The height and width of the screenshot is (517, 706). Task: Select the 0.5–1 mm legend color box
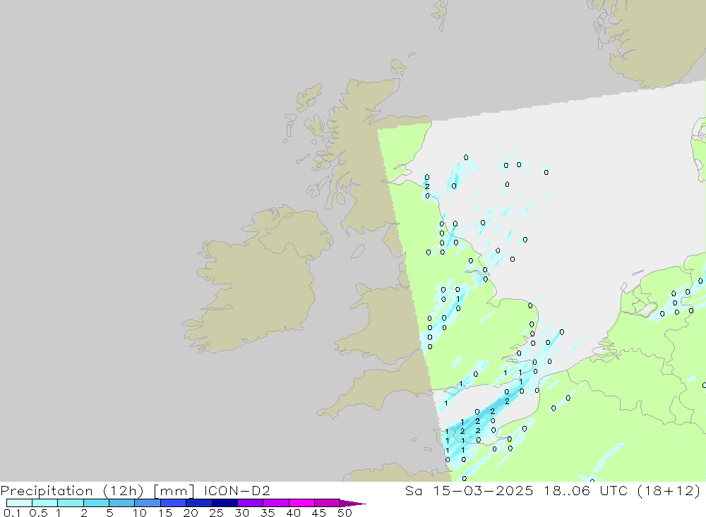pos(45,503)
